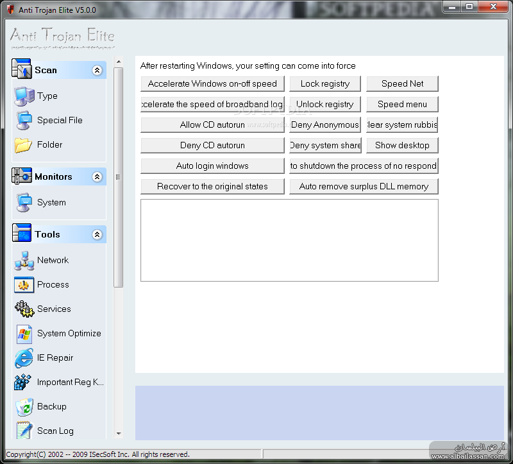
Task: Click the Scan section header icon
Action: click(x=22, y=69)
